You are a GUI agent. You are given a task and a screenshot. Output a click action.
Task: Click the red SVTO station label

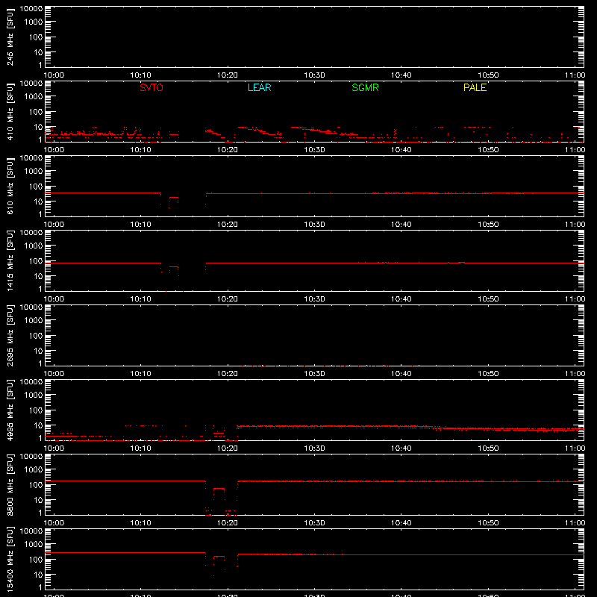coord(151,87)
